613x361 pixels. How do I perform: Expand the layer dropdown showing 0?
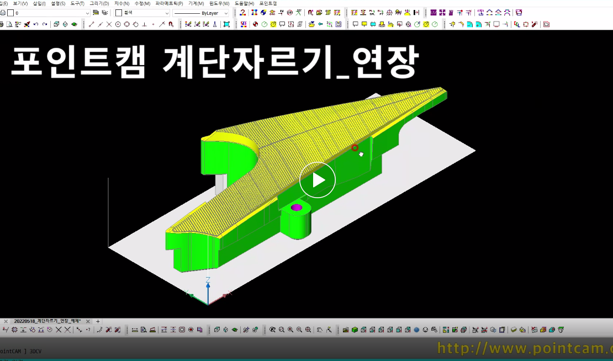(x=87, y=13)
